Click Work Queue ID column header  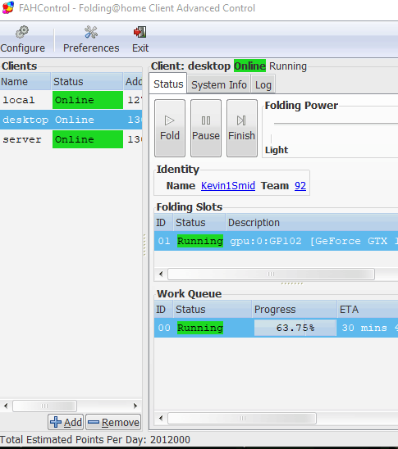(163, 309)
